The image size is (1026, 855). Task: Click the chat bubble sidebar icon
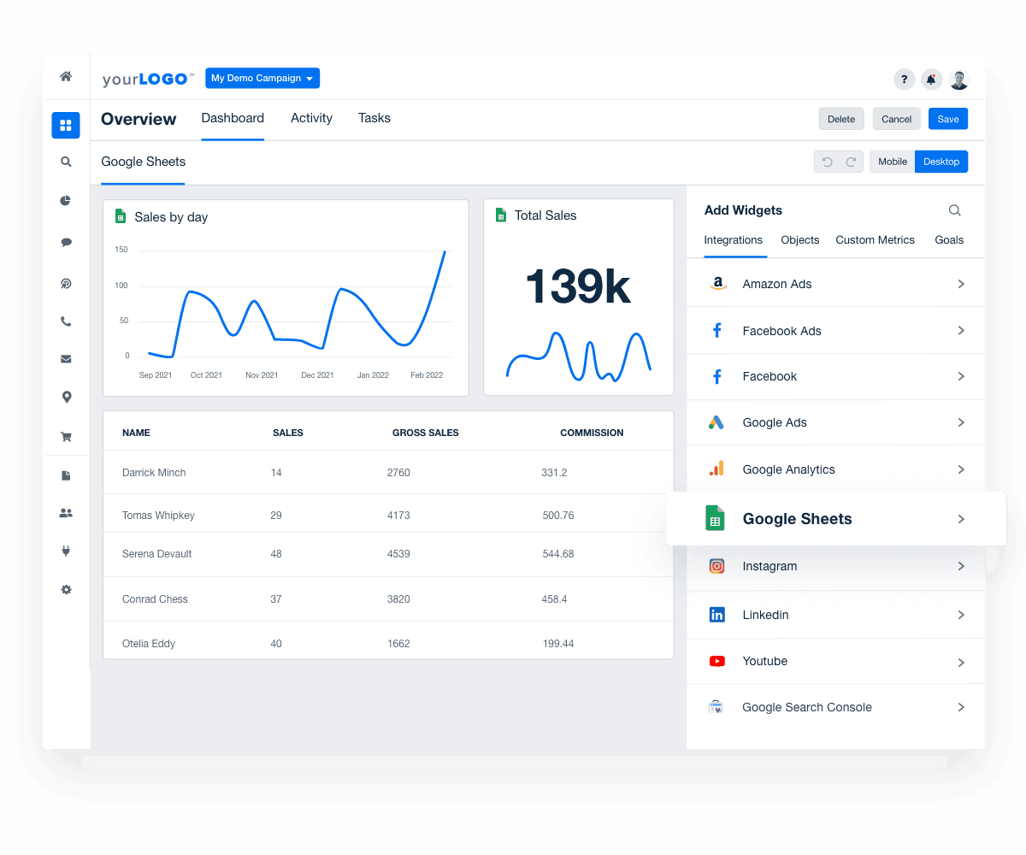[66, 242]
